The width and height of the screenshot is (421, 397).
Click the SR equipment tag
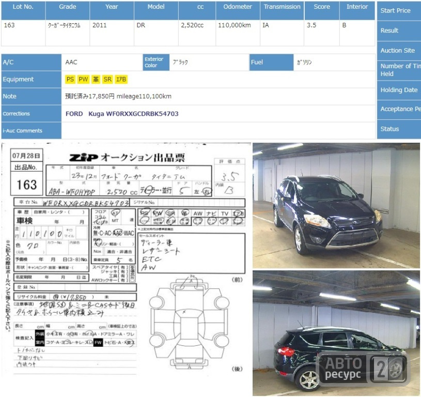click(x=107, y=79)
